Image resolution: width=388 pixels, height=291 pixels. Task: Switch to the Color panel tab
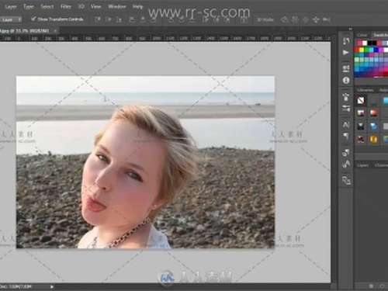click(x=362, y=35)
